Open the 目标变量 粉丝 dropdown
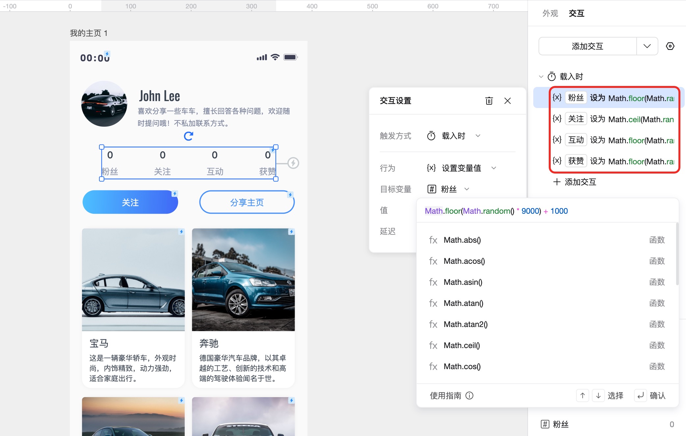This screenshot has width=686, height=436. point(466,189)
